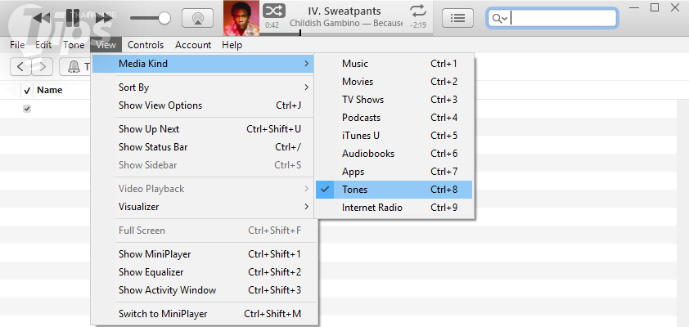689x327 pixels.
Task: Choose Show Equalizer from the View menu
Action: [151, 272]
